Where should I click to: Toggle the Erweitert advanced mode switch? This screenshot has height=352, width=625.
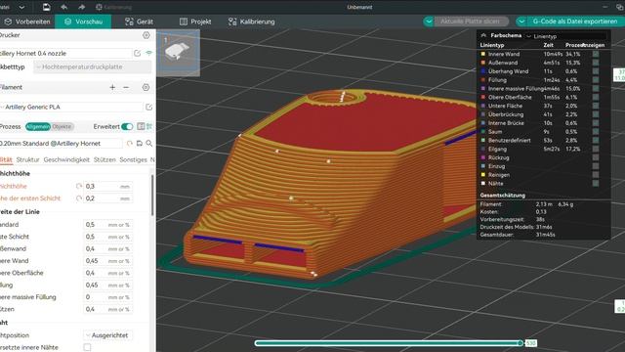point(127,126)
